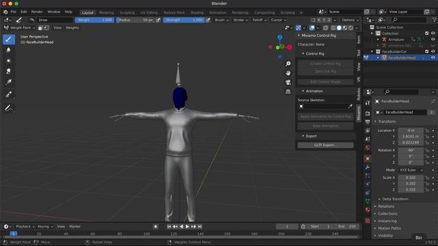Screen dimensions: 438x246
Task: Select the Draw brush tool
Action: coord(9,40)
